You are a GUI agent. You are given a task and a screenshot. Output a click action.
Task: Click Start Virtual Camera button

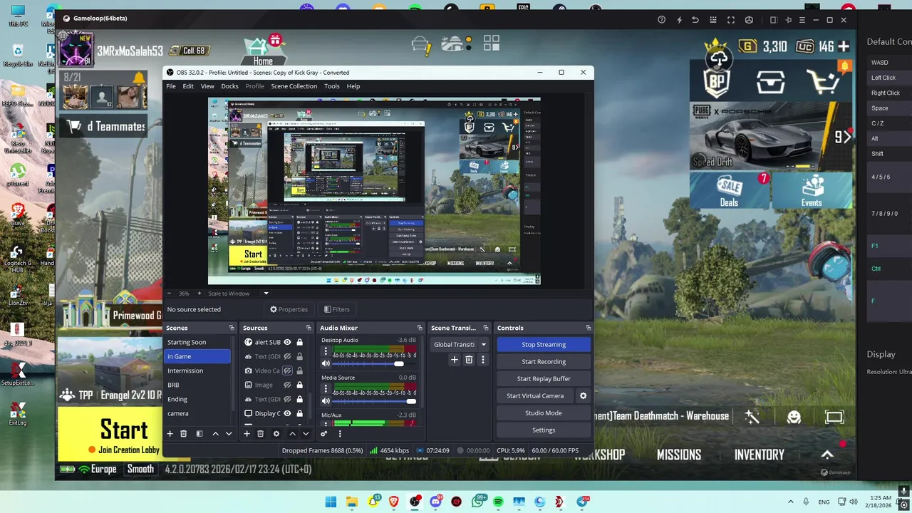tap(535, 395)
